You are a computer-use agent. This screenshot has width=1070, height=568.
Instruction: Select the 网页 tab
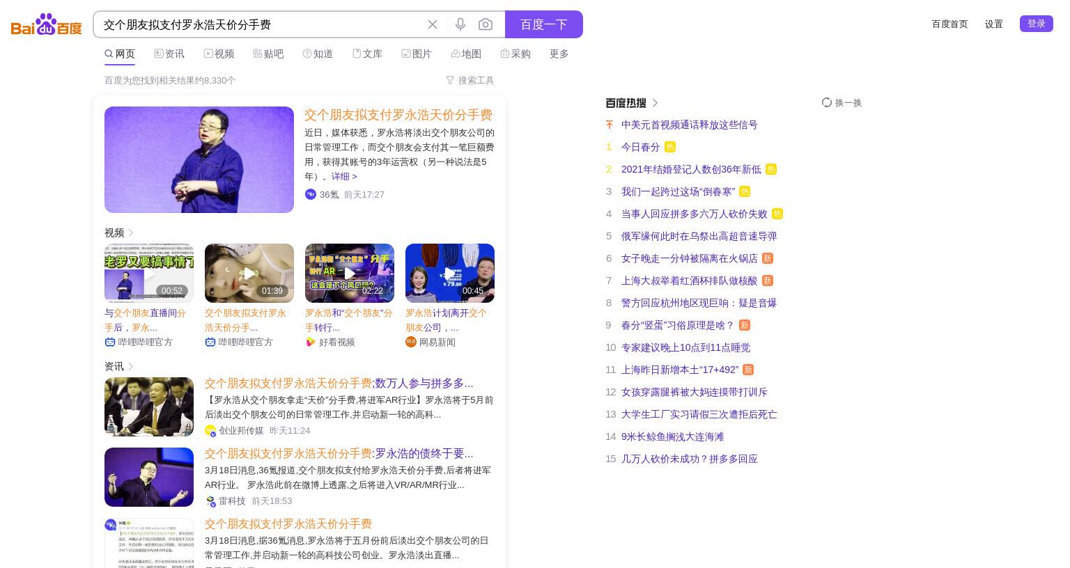120,54
